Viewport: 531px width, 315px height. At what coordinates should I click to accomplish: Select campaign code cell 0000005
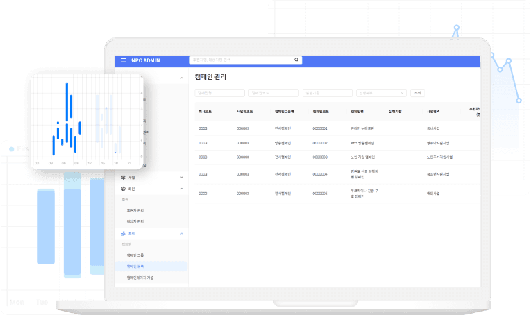[x=320, y=194]
